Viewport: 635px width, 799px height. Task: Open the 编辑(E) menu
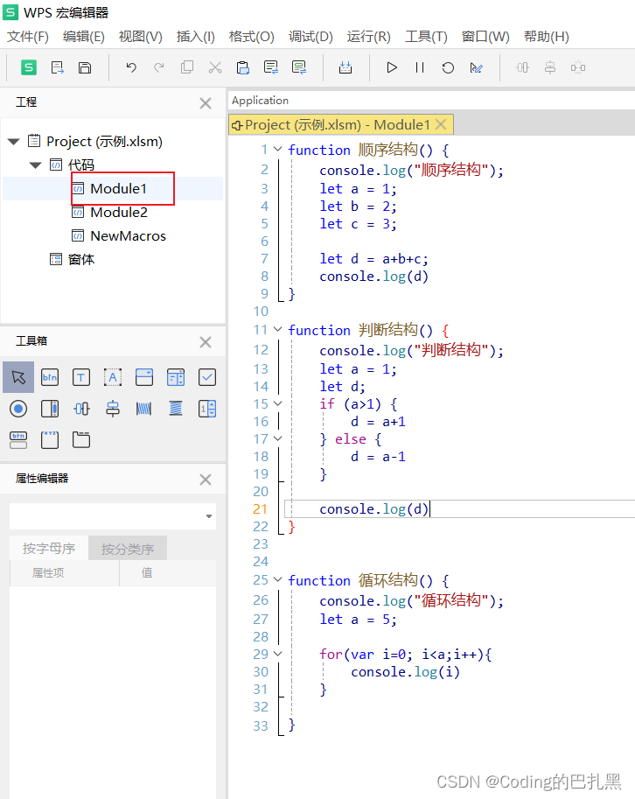click(x=83, y=37)
